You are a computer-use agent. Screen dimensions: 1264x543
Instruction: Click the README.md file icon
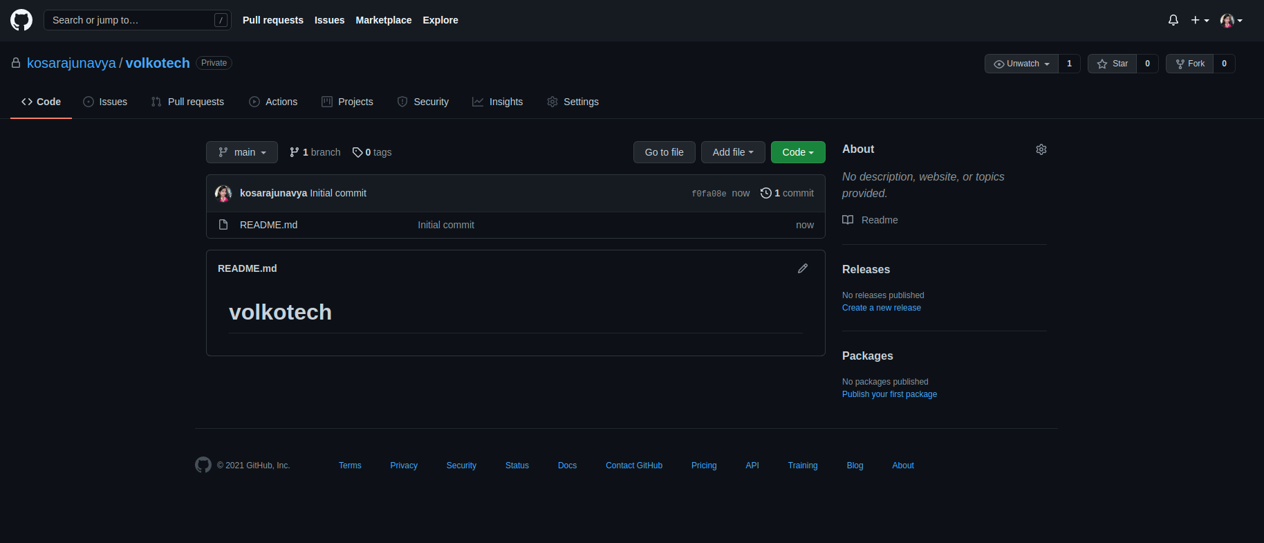[223, 225]
